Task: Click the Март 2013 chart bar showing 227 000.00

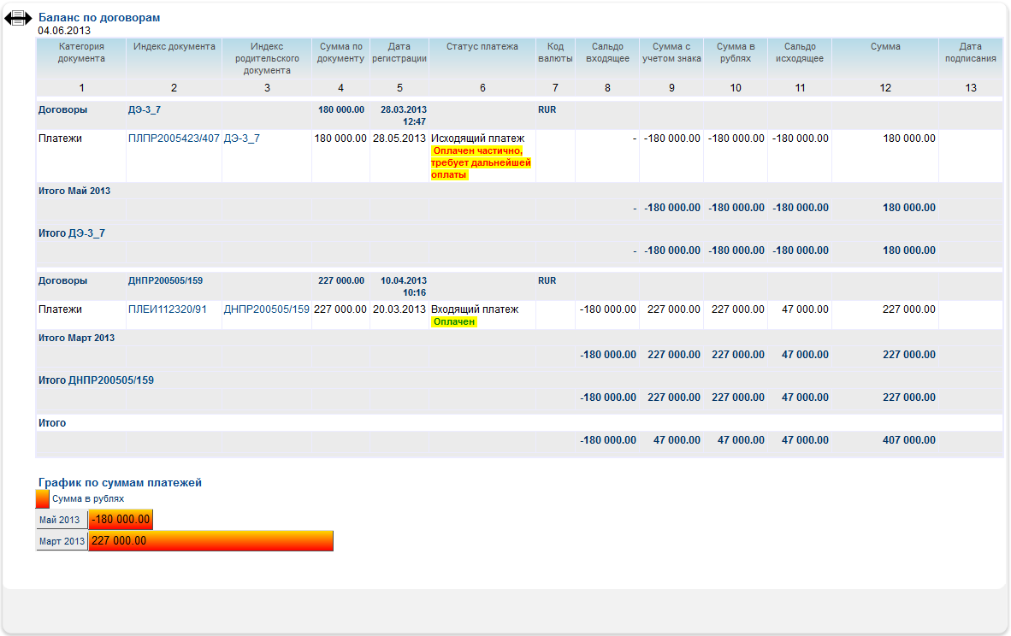Action: click(x=210, y=541)
